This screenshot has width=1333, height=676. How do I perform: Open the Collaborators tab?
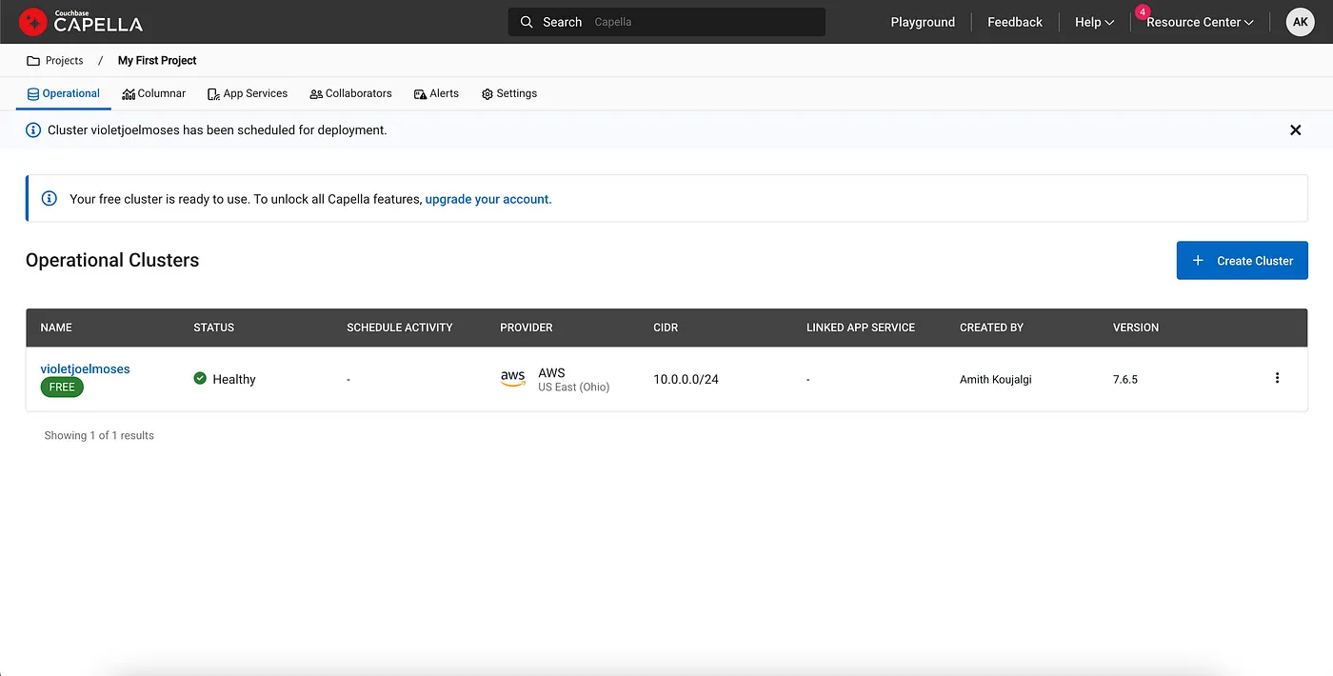350,93
